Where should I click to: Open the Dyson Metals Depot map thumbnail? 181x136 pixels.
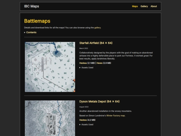coord(50,118)
